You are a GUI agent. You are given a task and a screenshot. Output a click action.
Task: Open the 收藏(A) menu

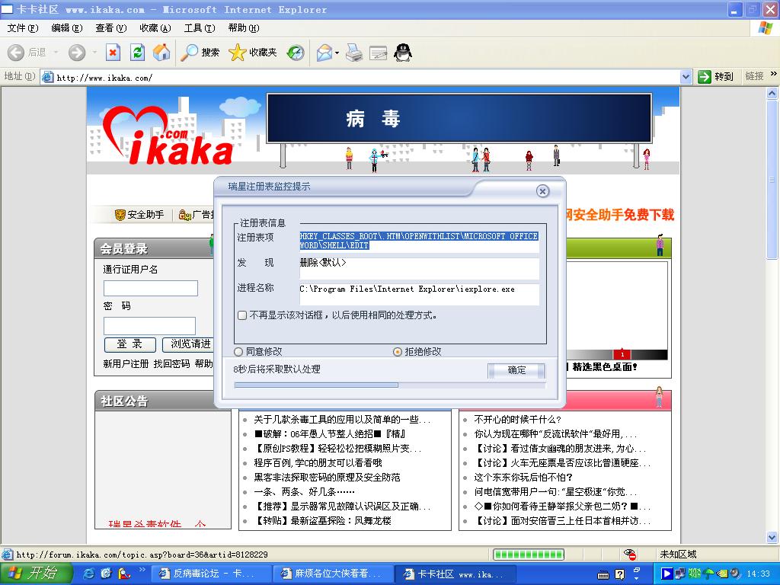click(155, 28)
